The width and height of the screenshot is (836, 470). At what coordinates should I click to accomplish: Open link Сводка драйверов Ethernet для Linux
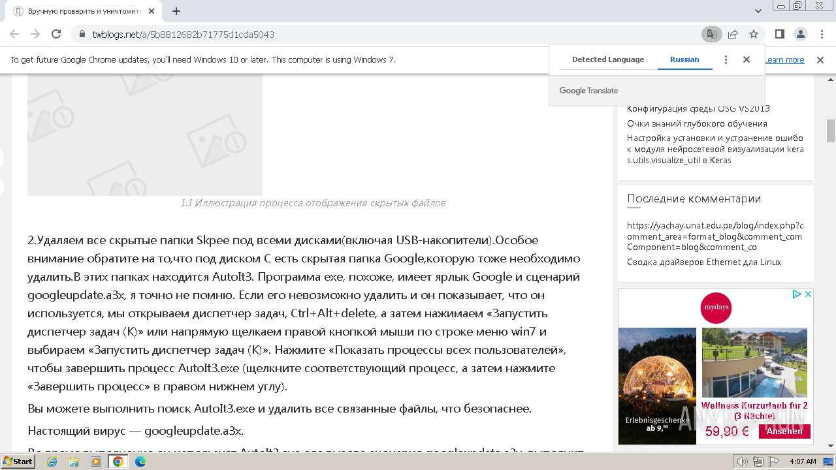click(704, 262)
